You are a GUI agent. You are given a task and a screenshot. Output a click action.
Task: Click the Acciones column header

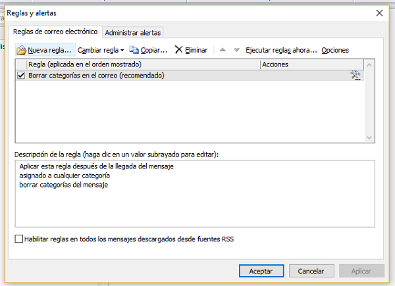[312, 64]
